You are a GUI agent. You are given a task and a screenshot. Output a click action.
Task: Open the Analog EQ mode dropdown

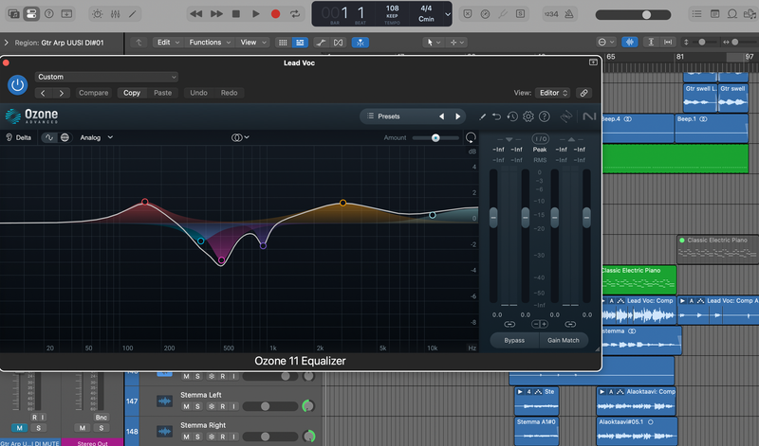[x=97, y=137]
